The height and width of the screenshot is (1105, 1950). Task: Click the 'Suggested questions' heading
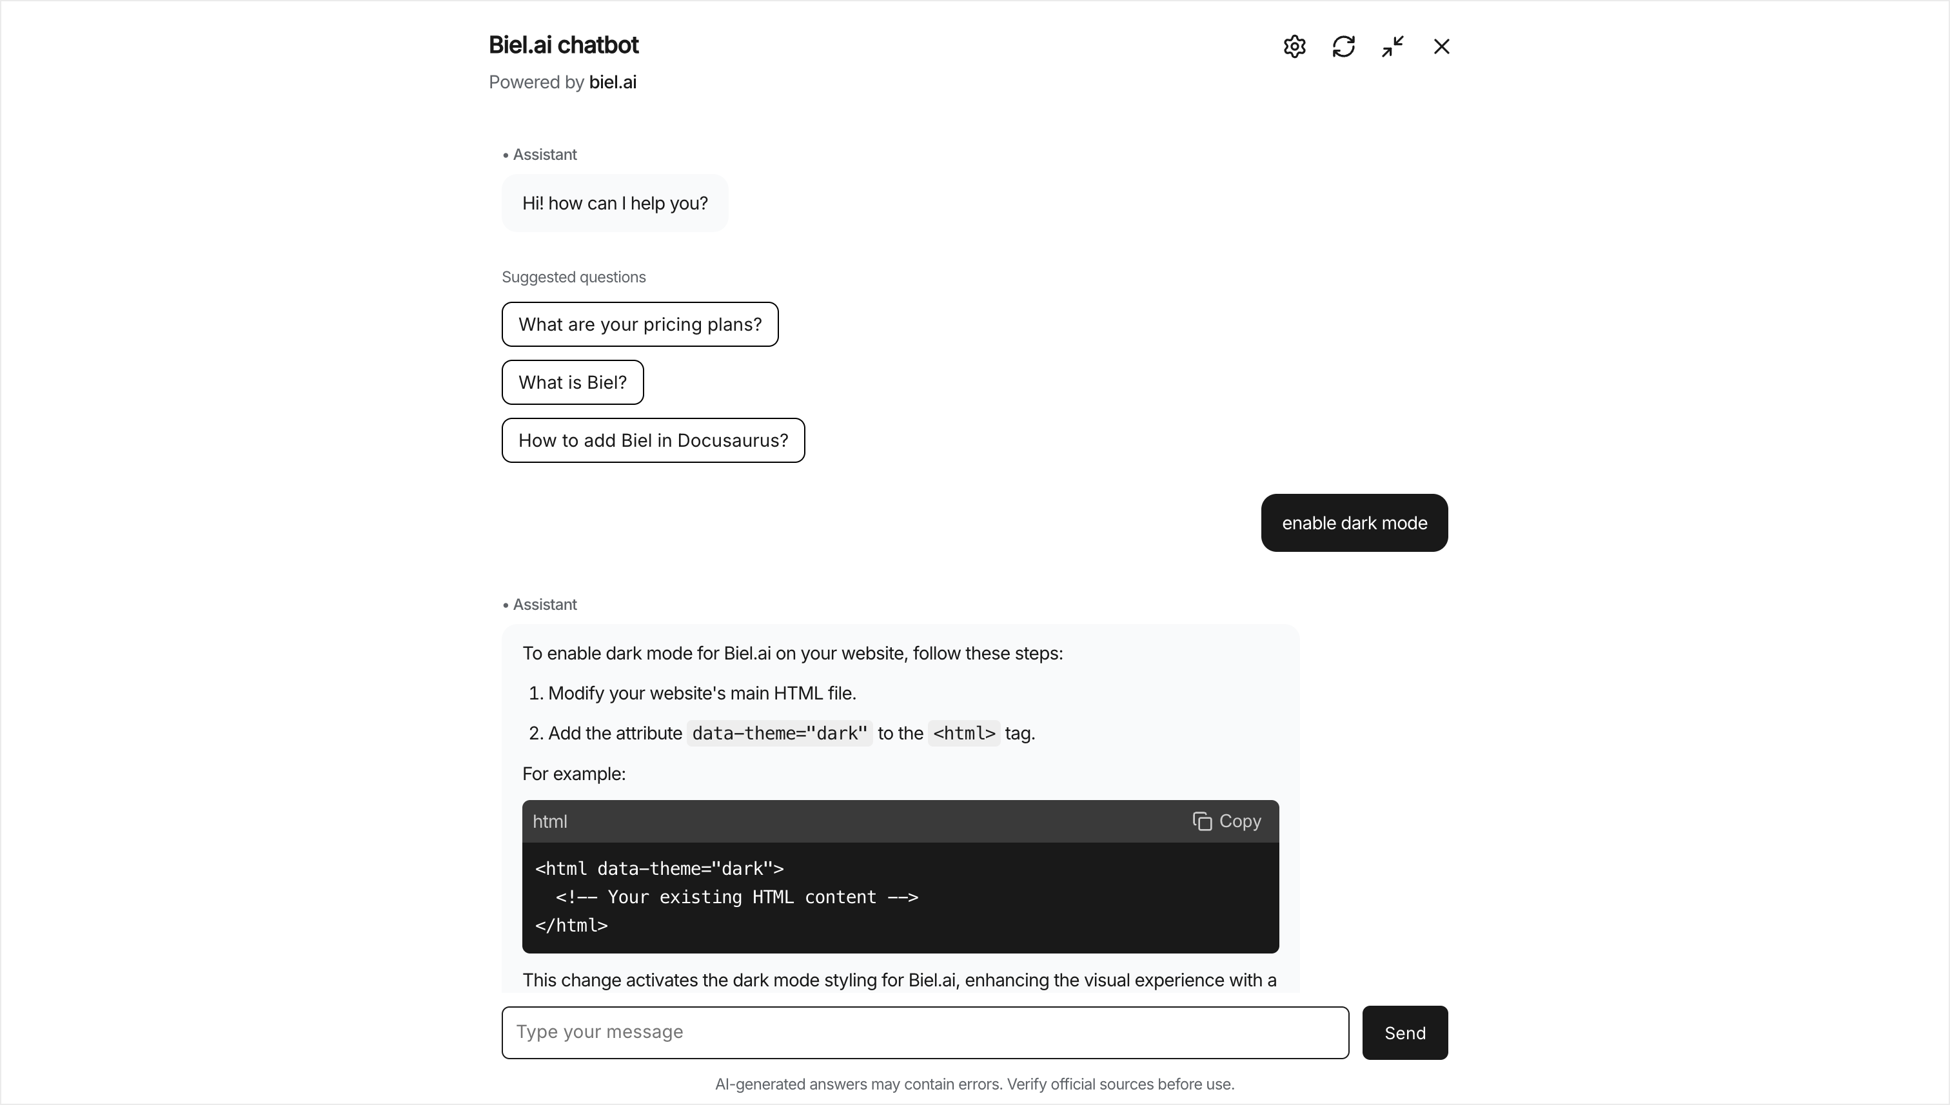tap(573, 276)
